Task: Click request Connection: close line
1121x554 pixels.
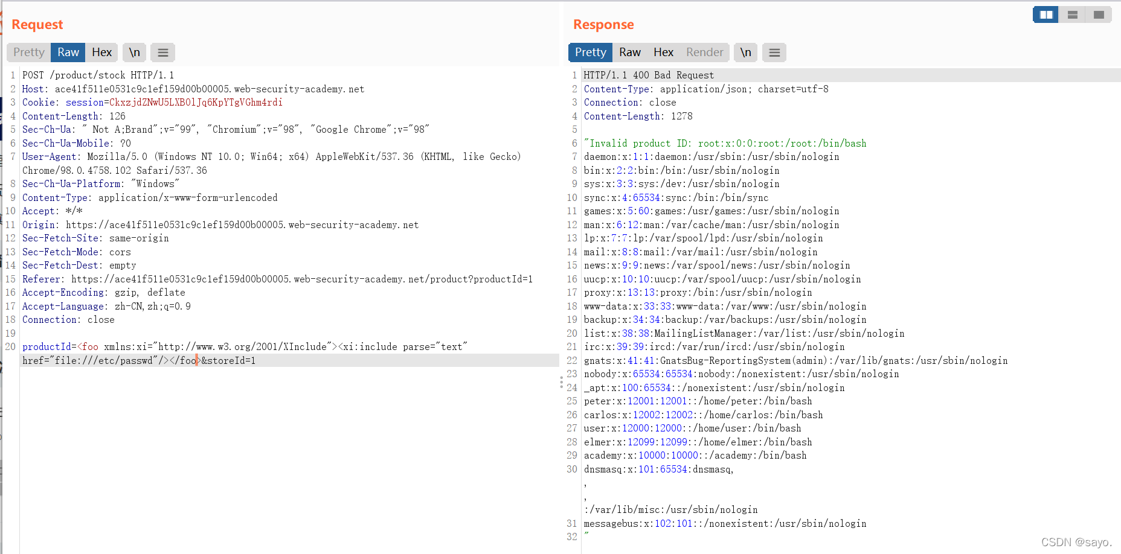Action: tap(68, 320)
